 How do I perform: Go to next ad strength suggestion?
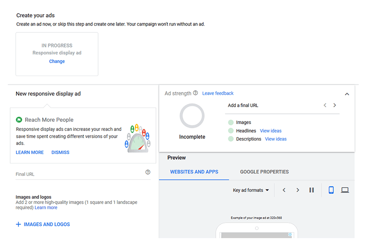335,105
